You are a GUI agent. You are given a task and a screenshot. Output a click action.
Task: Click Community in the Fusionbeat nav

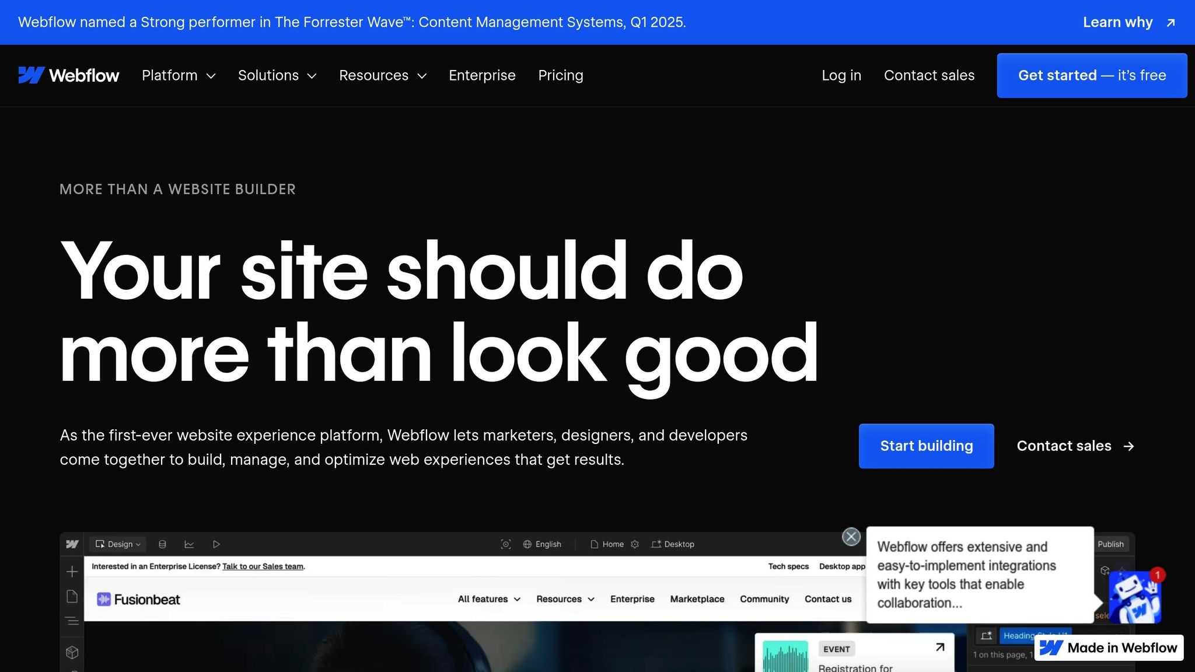764,599
